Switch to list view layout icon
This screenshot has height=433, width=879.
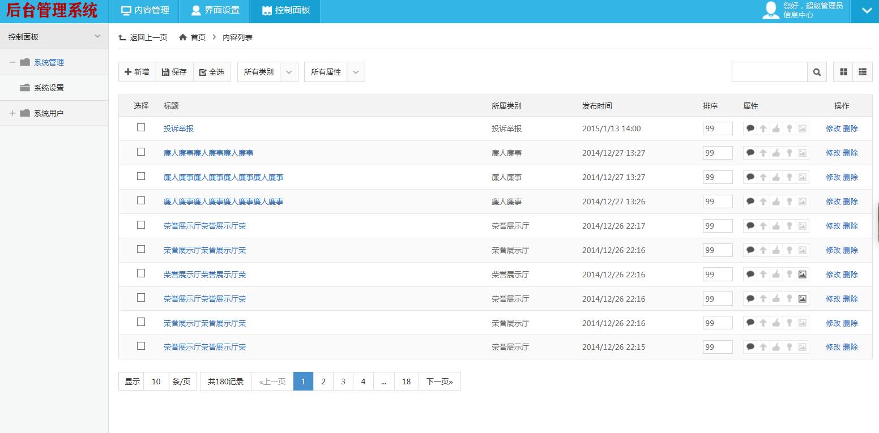[x=863, y=72]
